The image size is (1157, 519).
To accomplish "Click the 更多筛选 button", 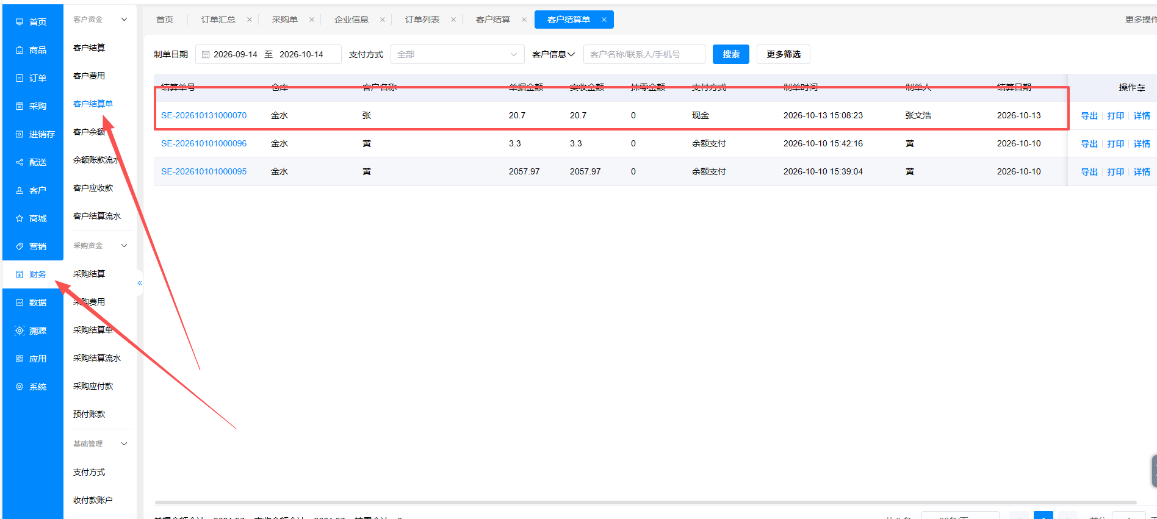I will pyautogui.click(x=784, y=54).
